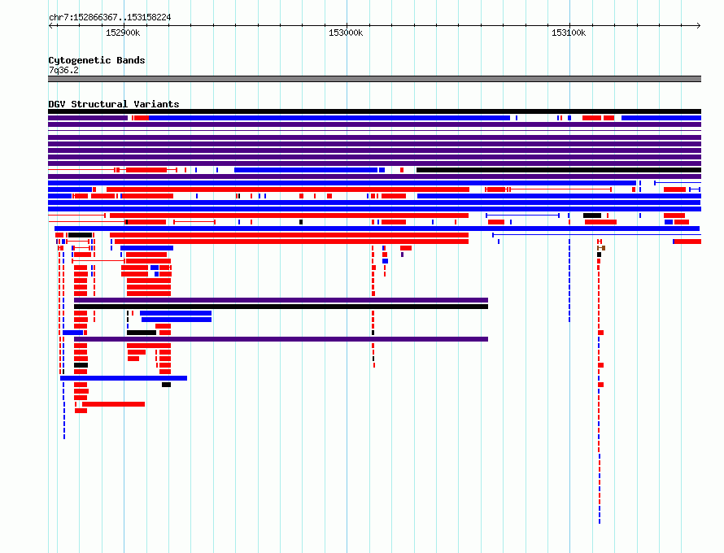This screenshot has width=724, height=553.
Task: Select the long black bar right of the blue segment
Action: 559,170
